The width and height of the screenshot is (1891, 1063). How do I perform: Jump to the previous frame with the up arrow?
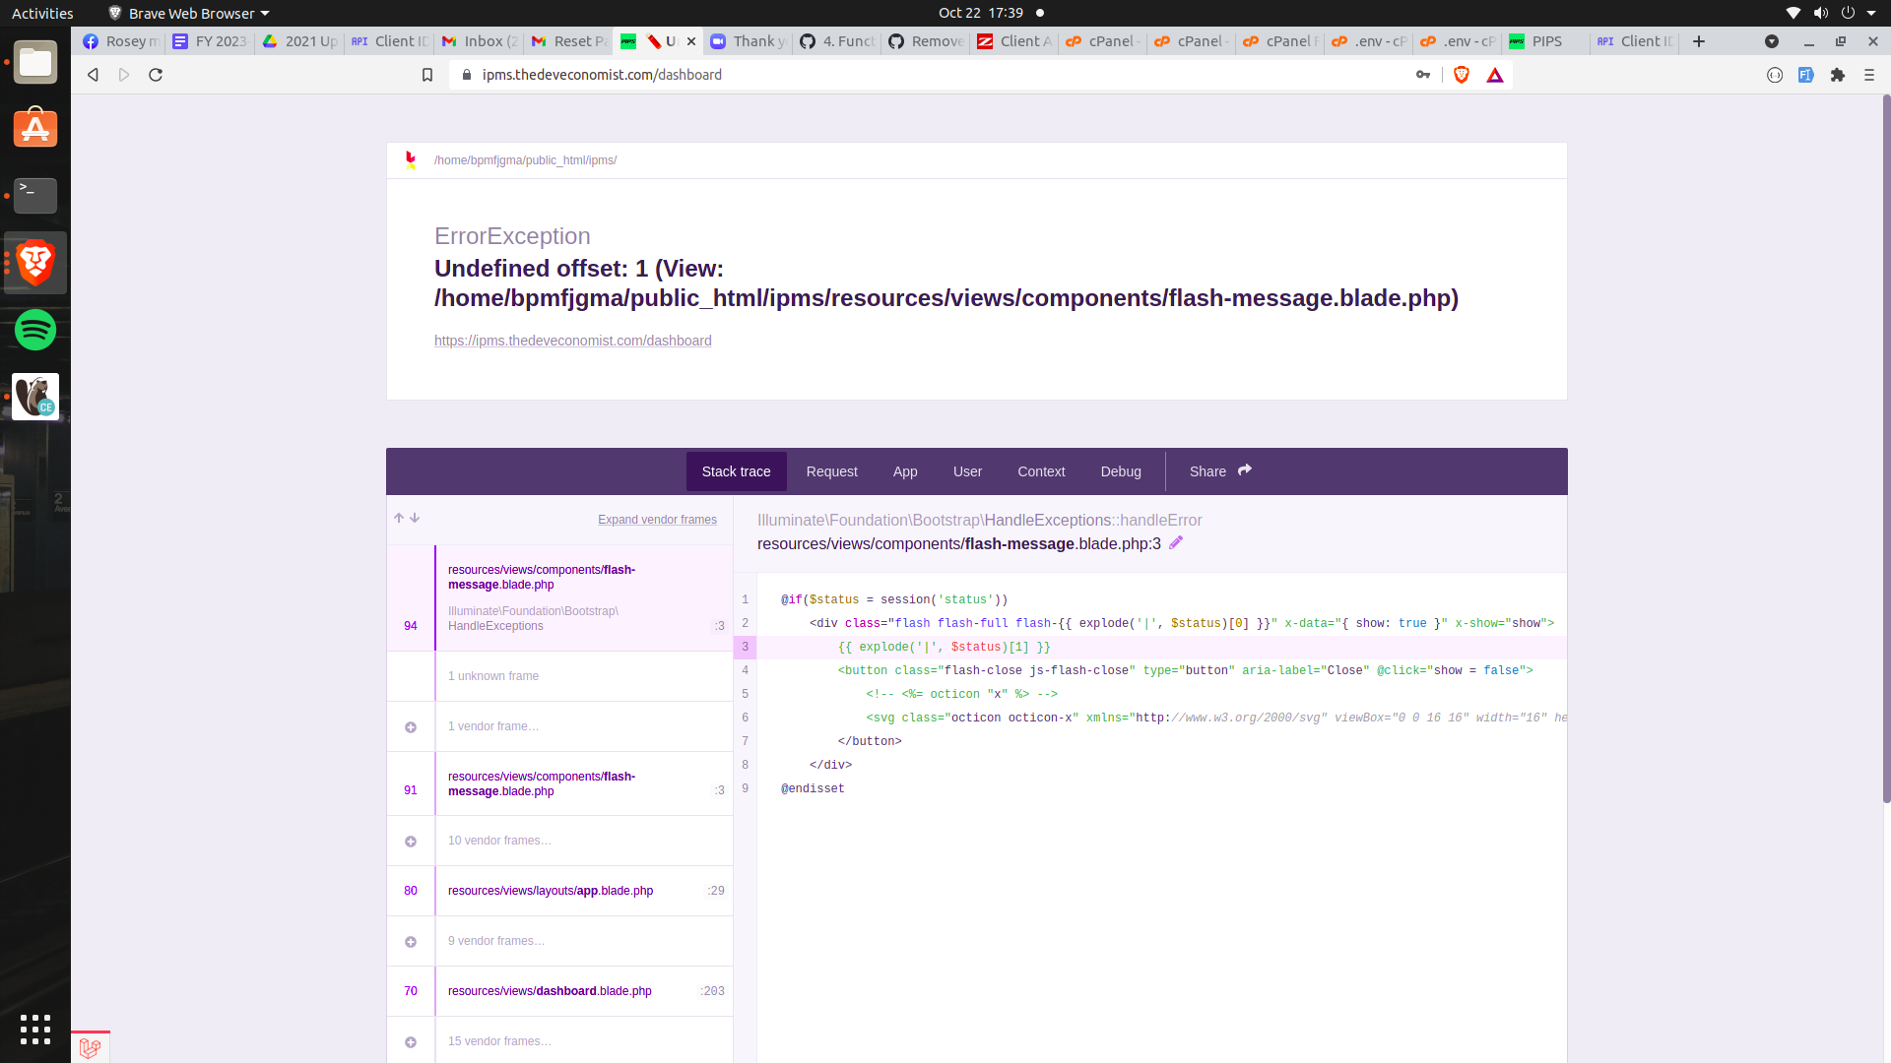[x=399, y=518]
